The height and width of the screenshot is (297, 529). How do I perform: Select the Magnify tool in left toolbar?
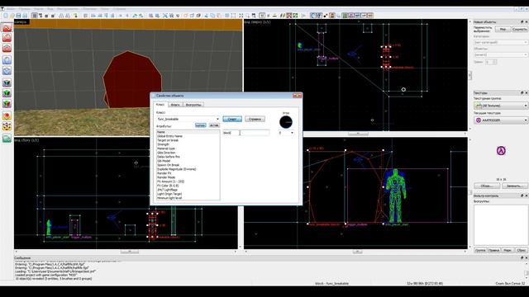[7, 37]
